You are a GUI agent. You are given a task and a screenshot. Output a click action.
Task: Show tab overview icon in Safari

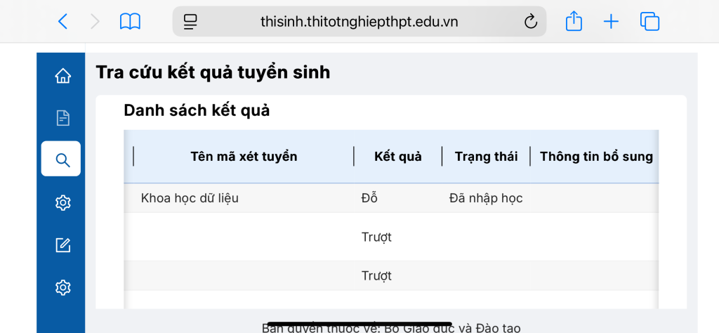click(x=649, y=22)
